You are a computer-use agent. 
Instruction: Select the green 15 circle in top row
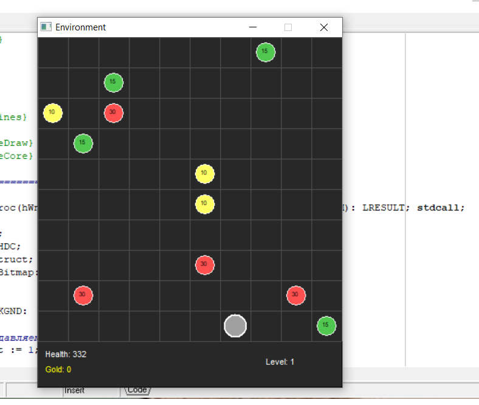(x=266, y=52)
